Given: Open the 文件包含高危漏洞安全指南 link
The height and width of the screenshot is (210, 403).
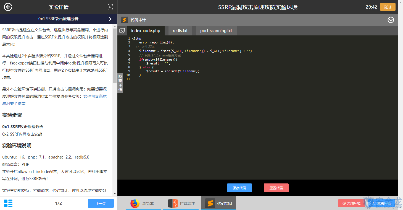Looking at the screenshot, I should [x=95, y=96].
